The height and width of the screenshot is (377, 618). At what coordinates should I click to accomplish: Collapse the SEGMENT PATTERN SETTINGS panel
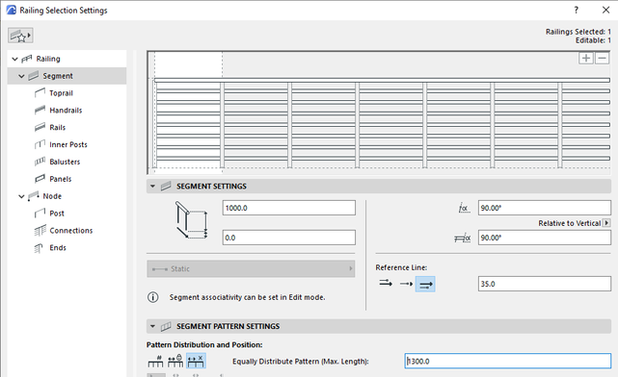click(153, 326)
